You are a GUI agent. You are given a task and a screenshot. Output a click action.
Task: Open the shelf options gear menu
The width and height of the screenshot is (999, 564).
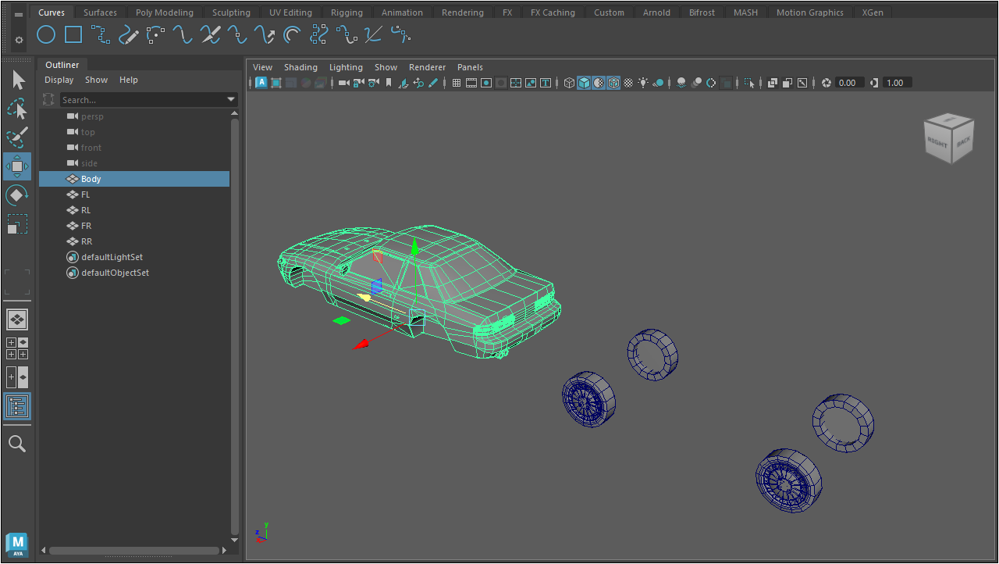(19, 39)
